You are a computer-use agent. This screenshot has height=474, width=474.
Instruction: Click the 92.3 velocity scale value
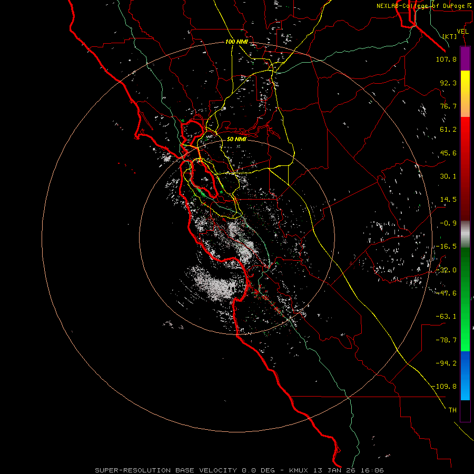tap(448, 83)
